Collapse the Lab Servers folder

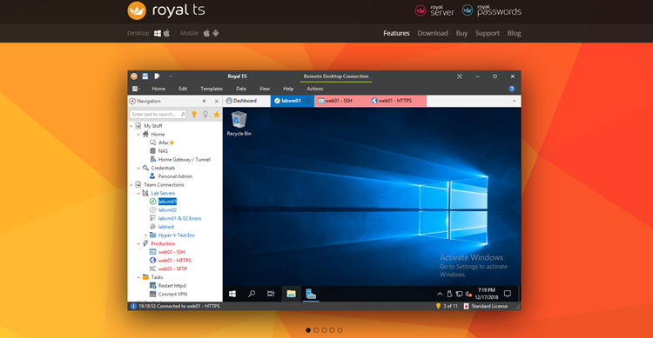(x=138, y=193)
